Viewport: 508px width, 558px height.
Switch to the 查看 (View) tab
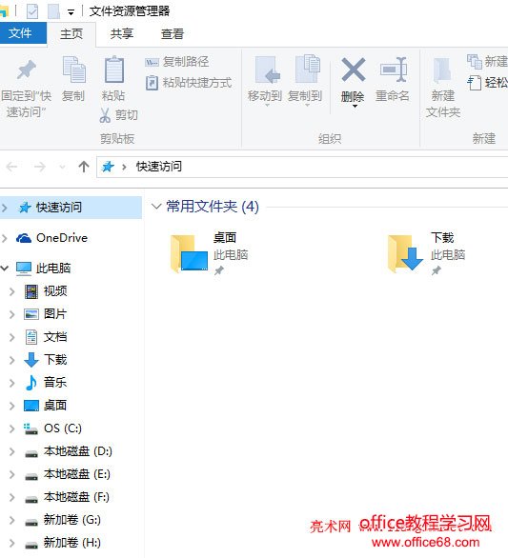tap(173, 34)
